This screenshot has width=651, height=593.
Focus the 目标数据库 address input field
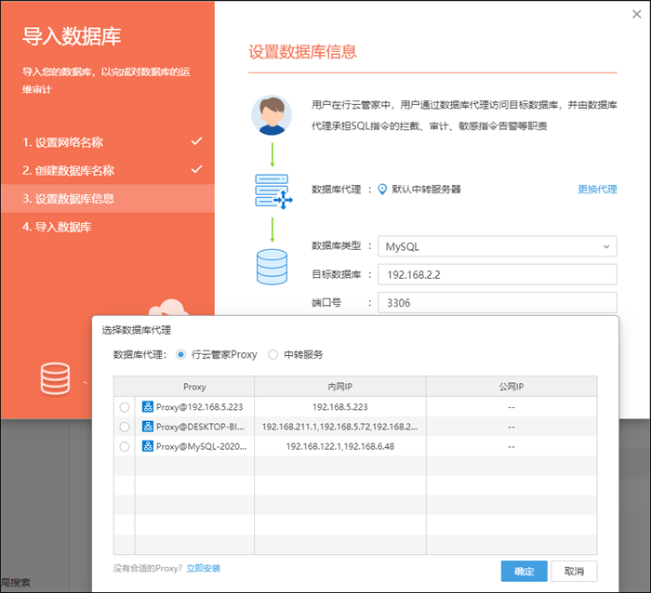point(496,274)
